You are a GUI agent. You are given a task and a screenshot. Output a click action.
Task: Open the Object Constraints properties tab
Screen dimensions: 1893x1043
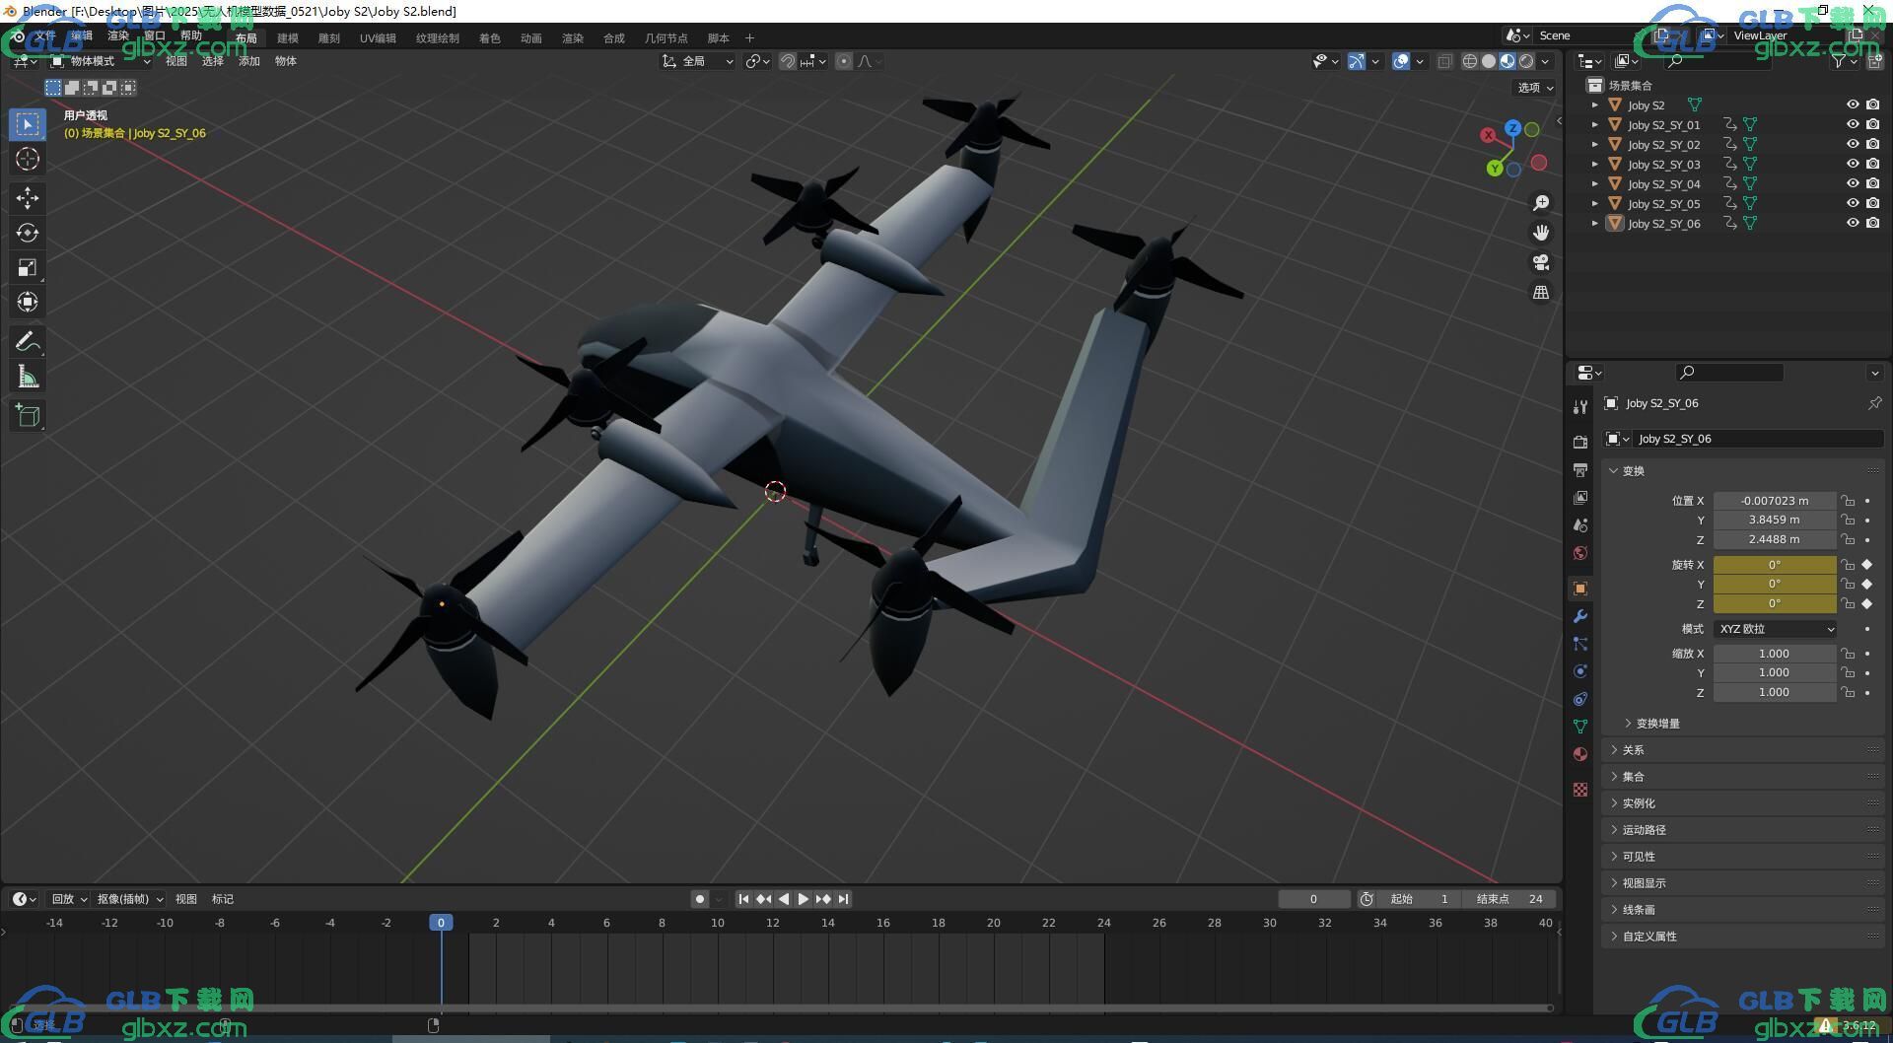click(x=1580, y=699)
